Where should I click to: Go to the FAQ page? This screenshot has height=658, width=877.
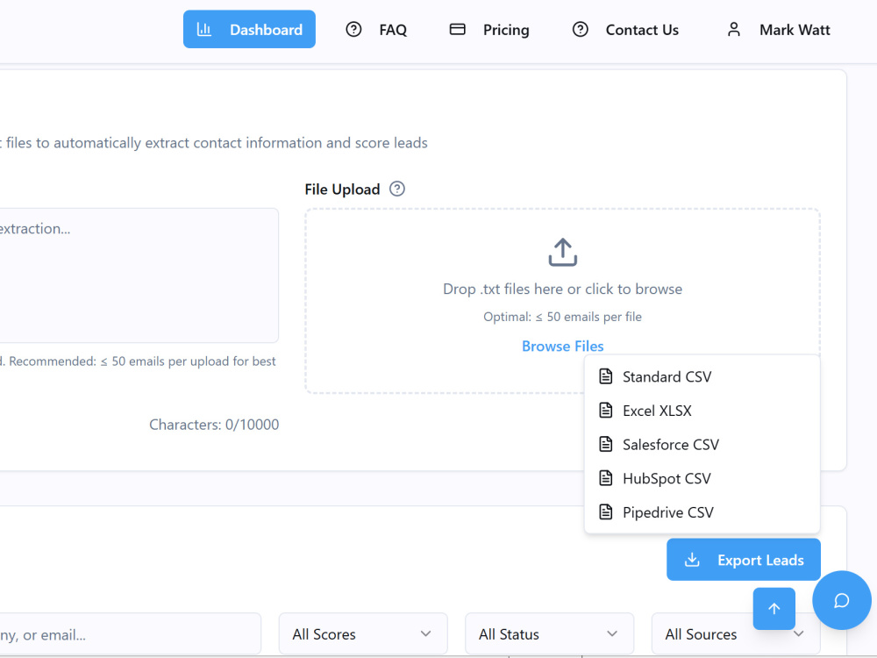coord(376,29)
